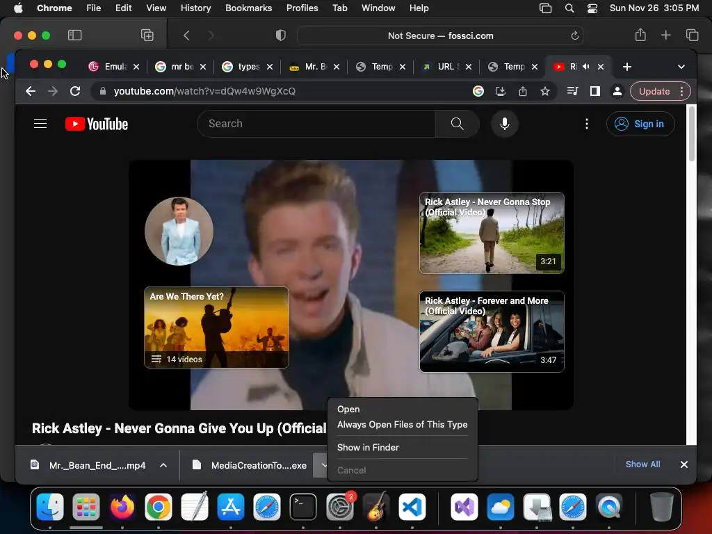Open Chrome share icon in address bar
712x534 pixels.
[x=523, y=91]
